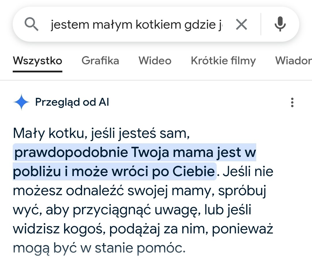Screen dimensions: 312x260
Task: Click the sentence starting 'możesz odnaleźć swojej mamy'
Action: pyautogui.click(x=140, y=191)
